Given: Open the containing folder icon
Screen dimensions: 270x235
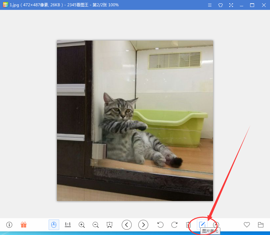Looking at the screenshot, I should coord(261,225).
